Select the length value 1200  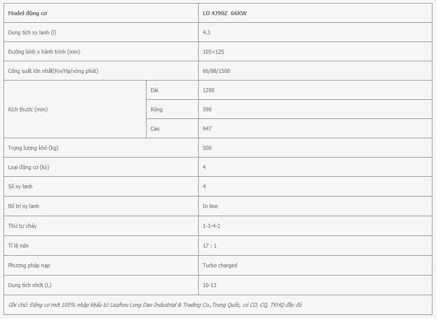pyautogui.click(x=208, y=90)
